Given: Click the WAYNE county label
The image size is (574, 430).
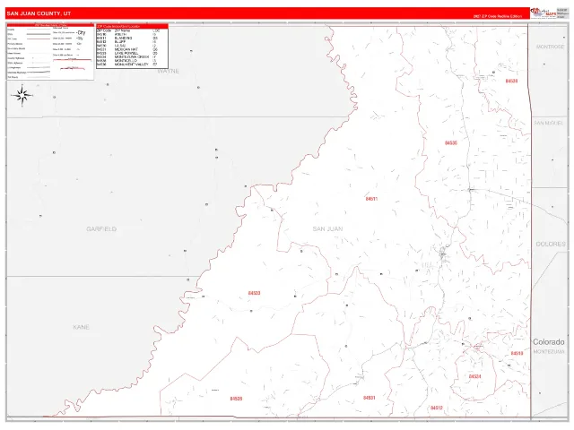Looking at the screenshot, I should click(x=169, y=72).
